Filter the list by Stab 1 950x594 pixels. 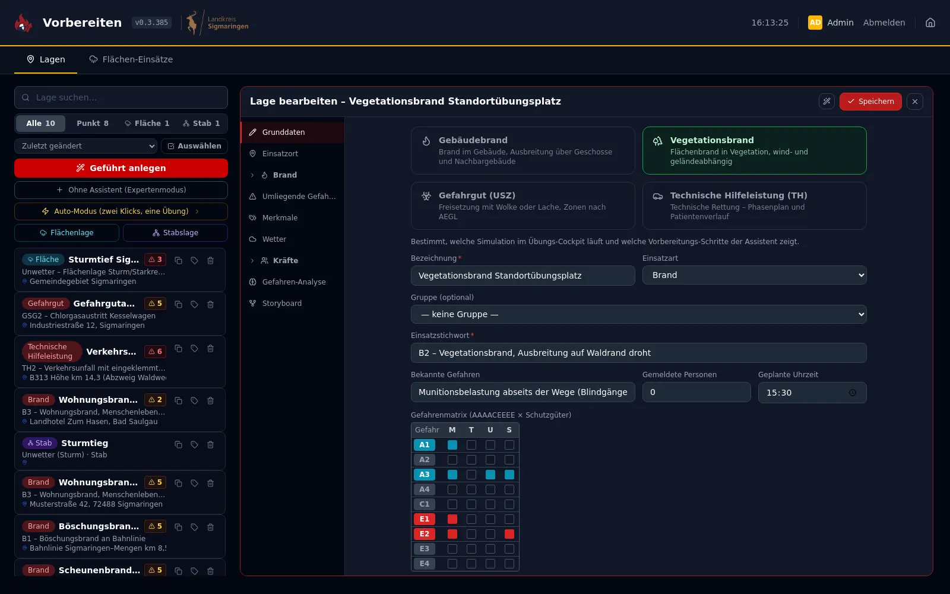coord(201,124)
